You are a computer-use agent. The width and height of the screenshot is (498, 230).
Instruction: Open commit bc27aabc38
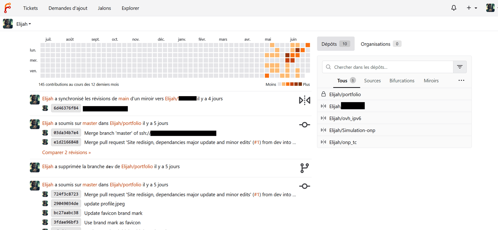pos(66,213)
